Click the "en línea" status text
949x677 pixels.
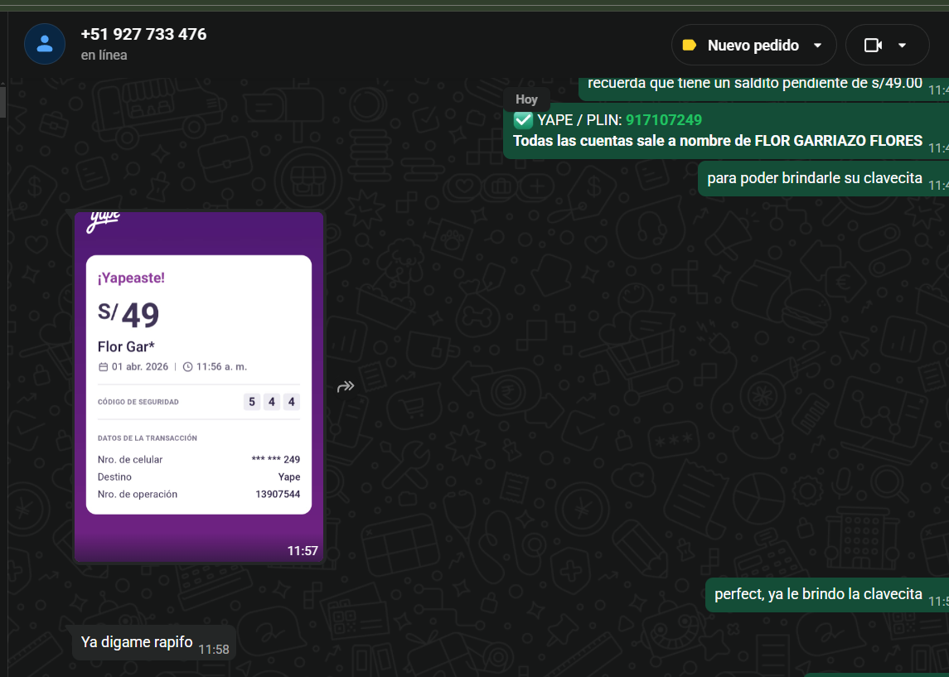point(104,56)
